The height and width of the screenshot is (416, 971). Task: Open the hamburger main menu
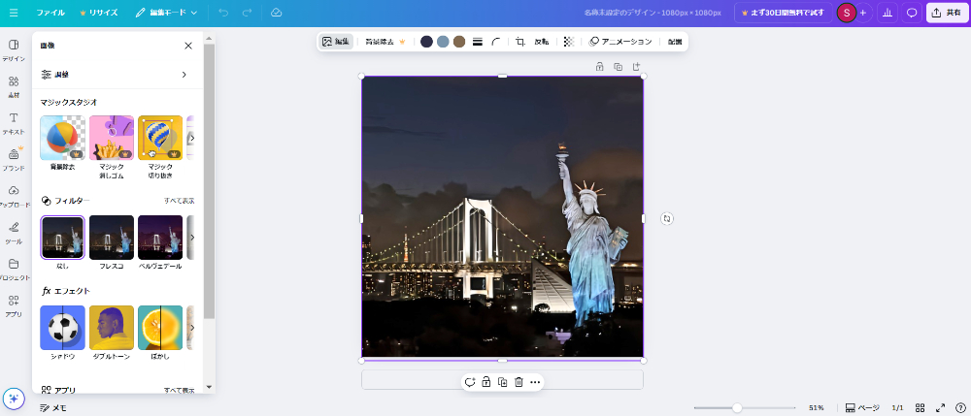click(x=14, y=13)
